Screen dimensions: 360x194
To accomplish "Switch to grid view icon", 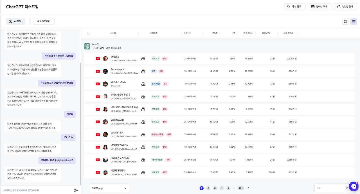I will pos(346,21).
